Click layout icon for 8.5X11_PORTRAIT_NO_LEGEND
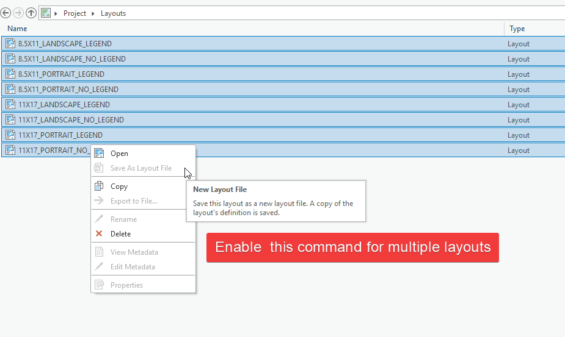 pos(10,89)
